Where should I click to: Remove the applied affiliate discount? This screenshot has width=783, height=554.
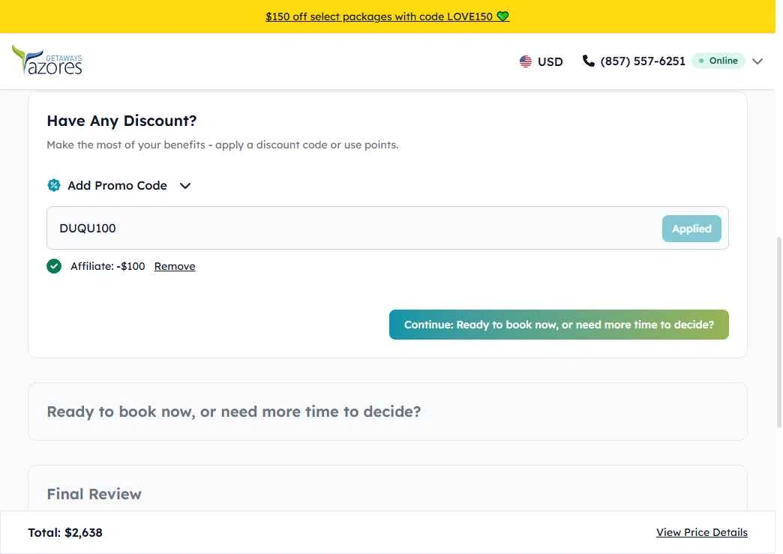point(175,266)
